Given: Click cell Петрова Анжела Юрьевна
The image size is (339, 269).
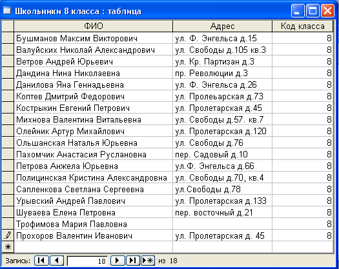Looking at the screenshot, I should 93,166.
